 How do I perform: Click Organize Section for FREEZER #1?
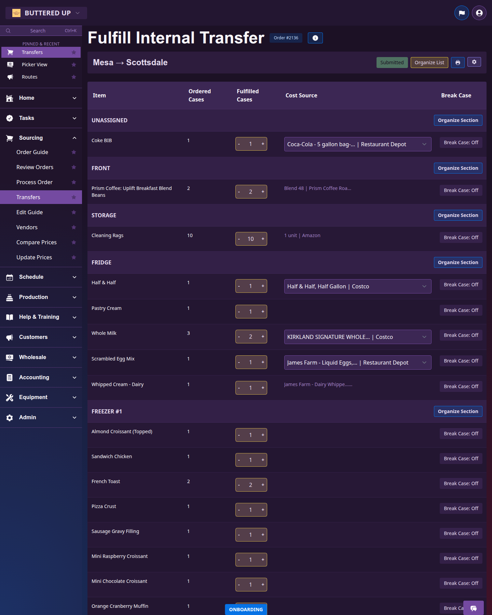click(x=458, y=411)
